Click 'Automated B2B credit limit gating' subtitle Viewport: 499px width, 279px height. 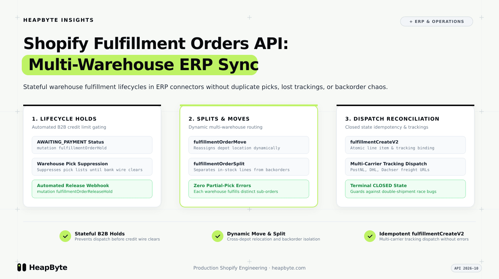coord(69,127)
